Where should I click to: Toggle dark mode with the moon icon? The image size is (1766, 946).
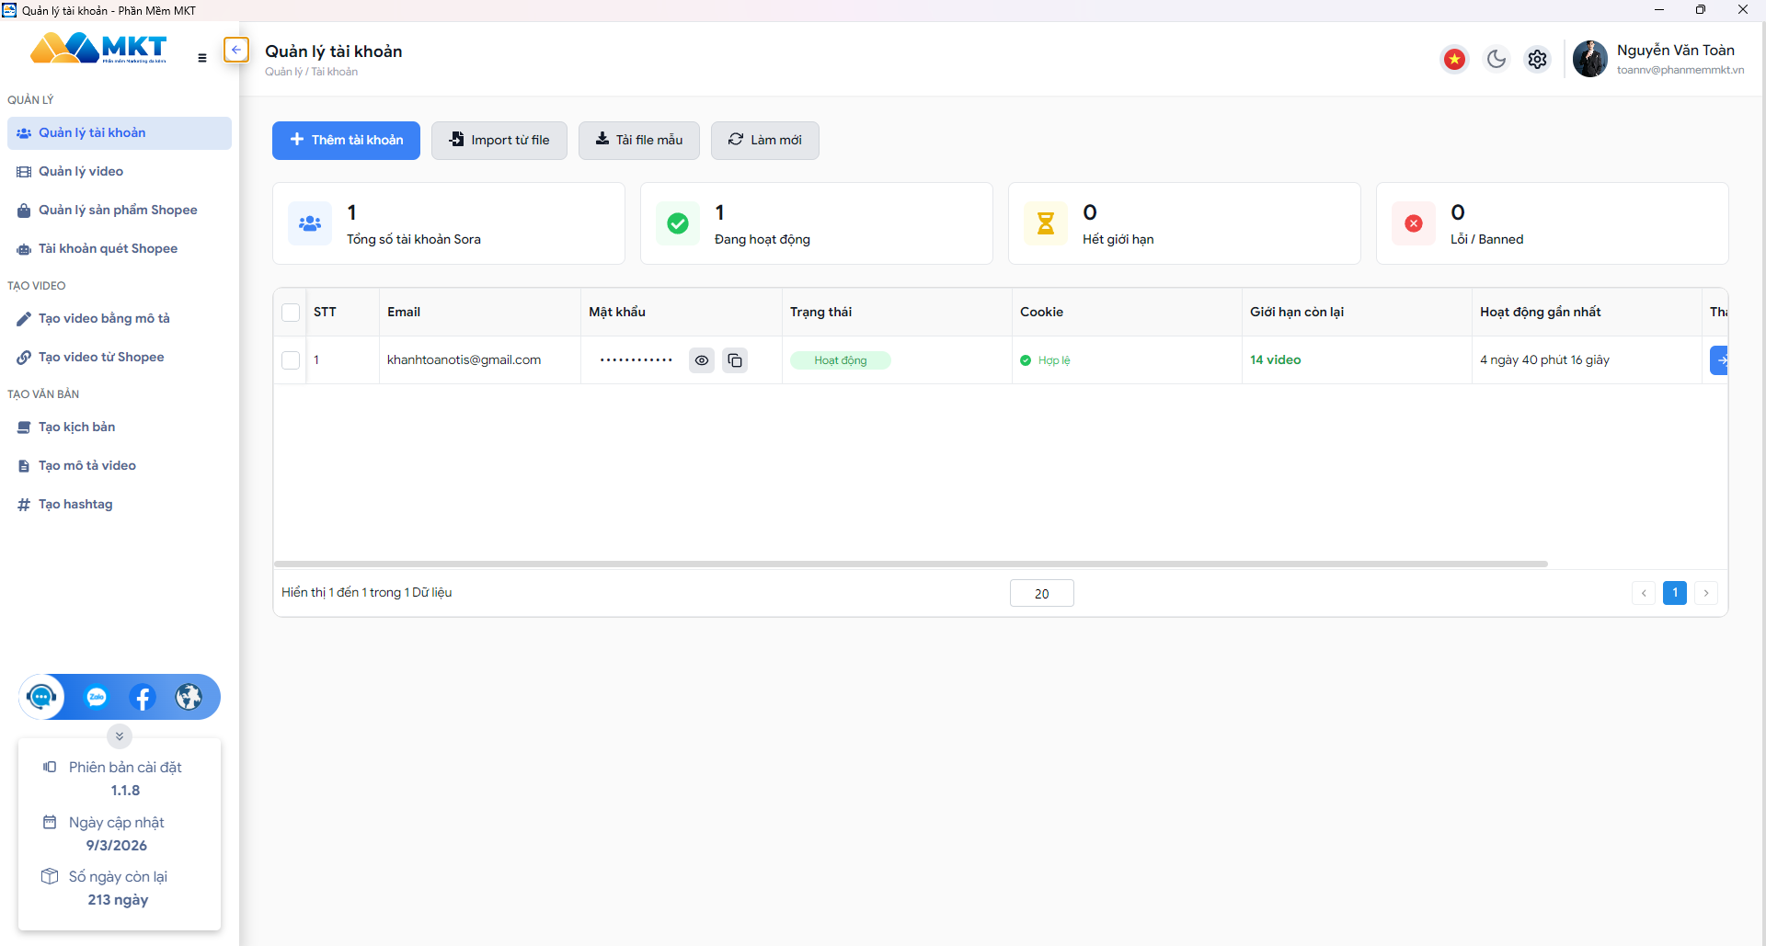[x=1497, y=60]
